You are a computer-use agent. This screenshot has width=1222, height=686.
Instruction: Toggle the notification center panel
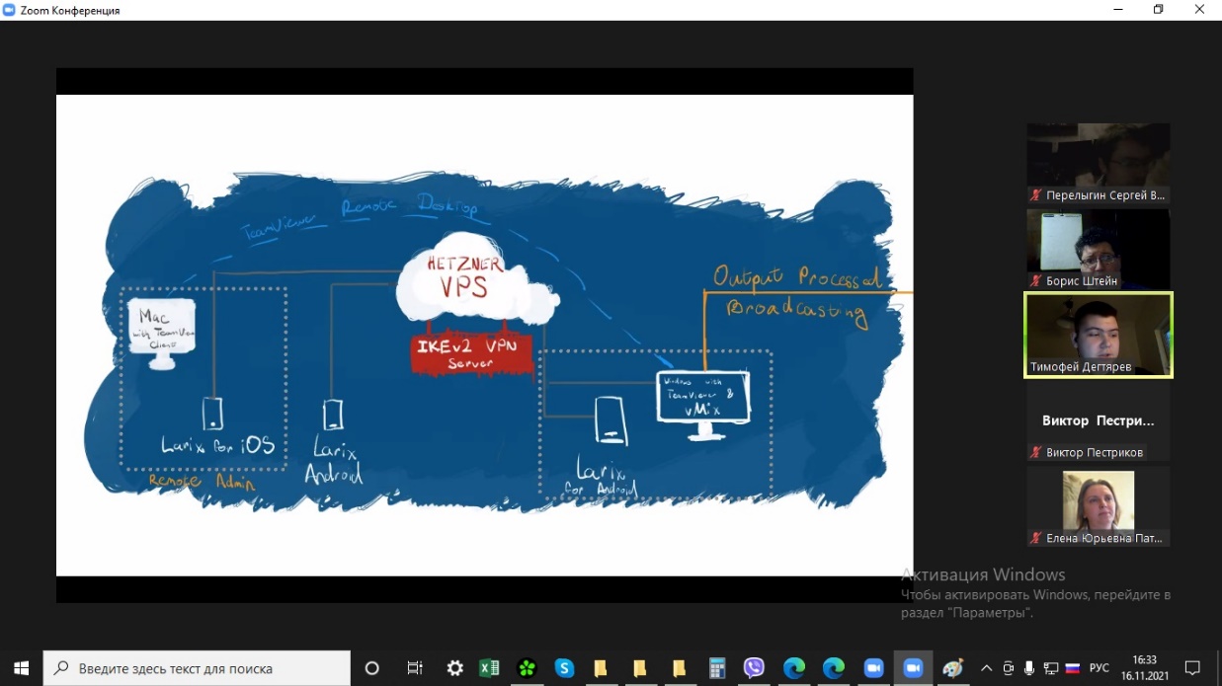1192,668
